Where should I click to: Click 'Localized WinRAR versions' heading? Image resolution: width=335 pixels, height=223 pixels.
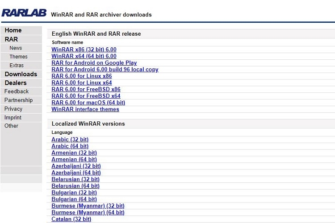tap(88, 124)
